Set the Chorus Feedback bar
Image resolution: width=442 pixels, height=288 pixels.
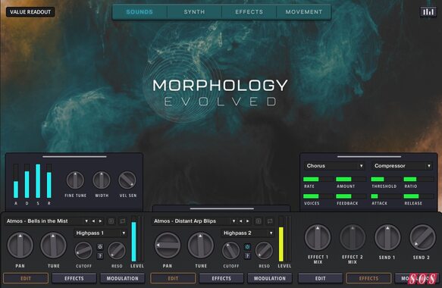pos(351,196)
